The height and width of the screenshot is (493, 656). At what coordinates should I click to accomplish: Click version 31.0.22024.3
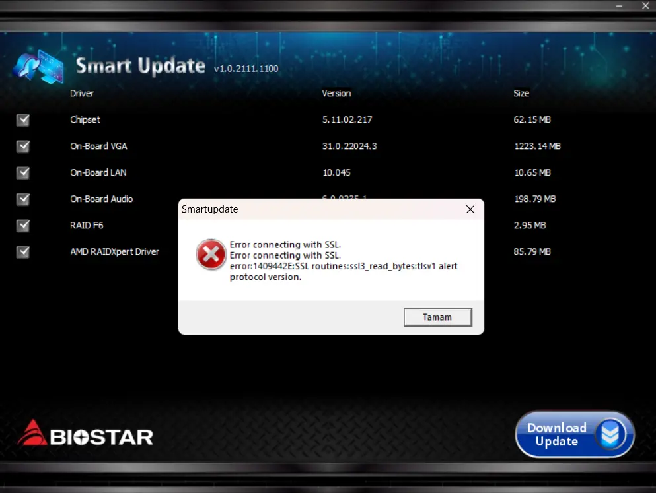[349, 147]
